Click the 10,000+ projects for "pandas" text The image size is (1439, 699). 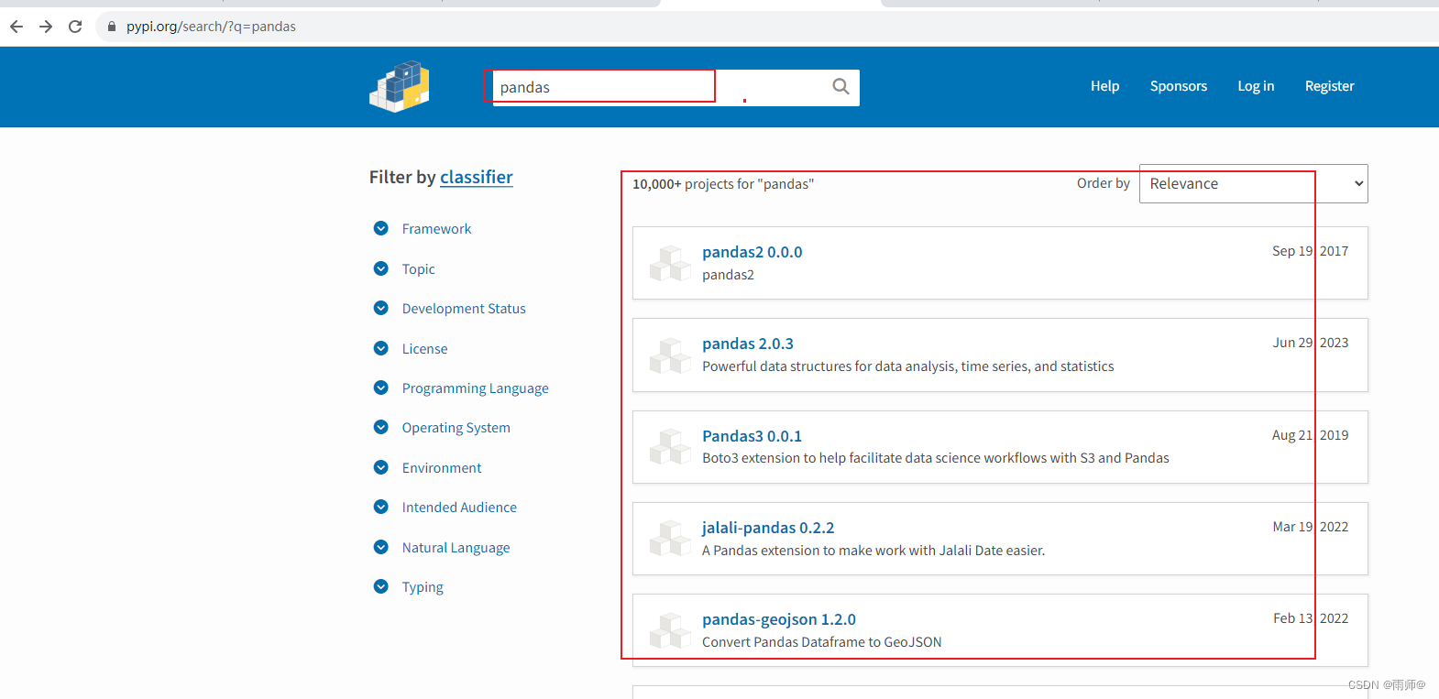[723, 184]
